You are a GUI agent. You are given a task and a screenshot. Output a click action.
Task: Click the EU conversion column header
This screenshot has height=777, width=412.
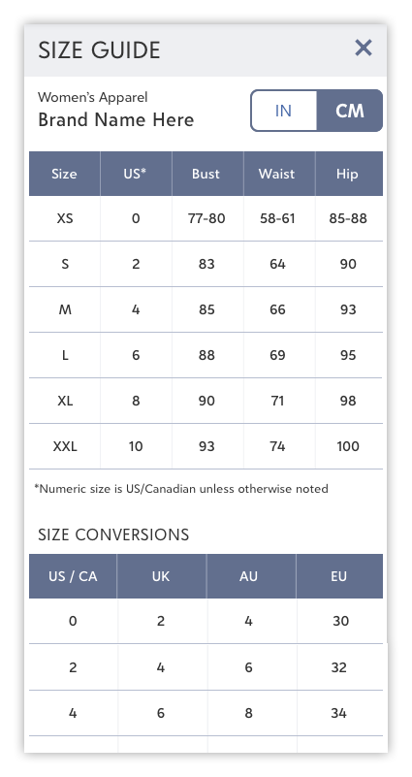click(339, 576)
